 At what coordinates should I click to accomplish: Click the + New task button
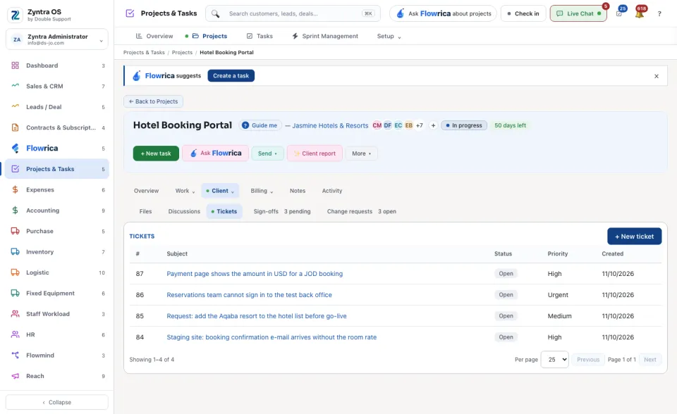[156, 153]
